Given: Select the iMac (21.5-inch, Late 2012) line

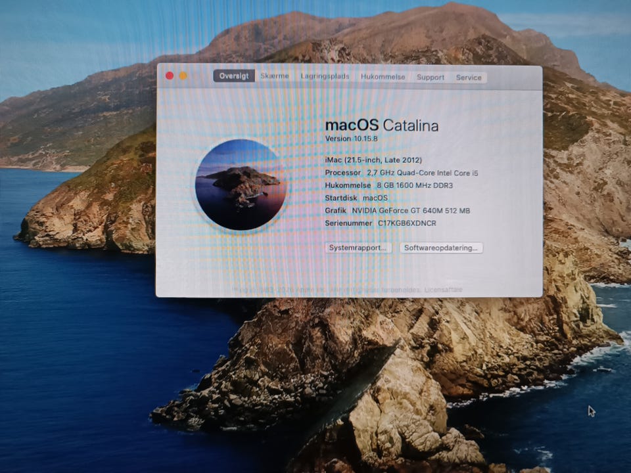Looking at the screenshot, I should 373,160.
